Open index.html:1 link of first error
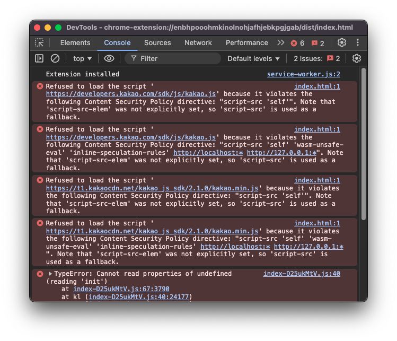Viewport: 397px width, 341px height. click(317, 86)
